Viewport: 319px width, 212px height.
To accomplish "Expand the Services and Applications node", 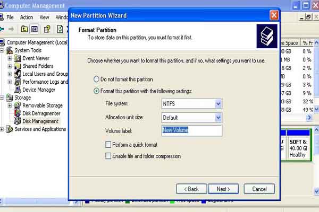I will [2, 129].
